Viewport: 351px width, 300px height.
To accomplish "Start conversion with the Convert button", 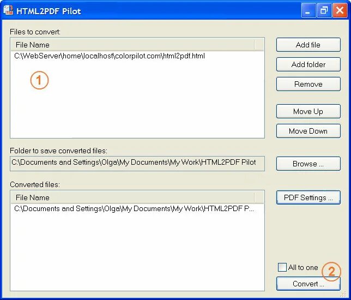I will tap(308, 284).
